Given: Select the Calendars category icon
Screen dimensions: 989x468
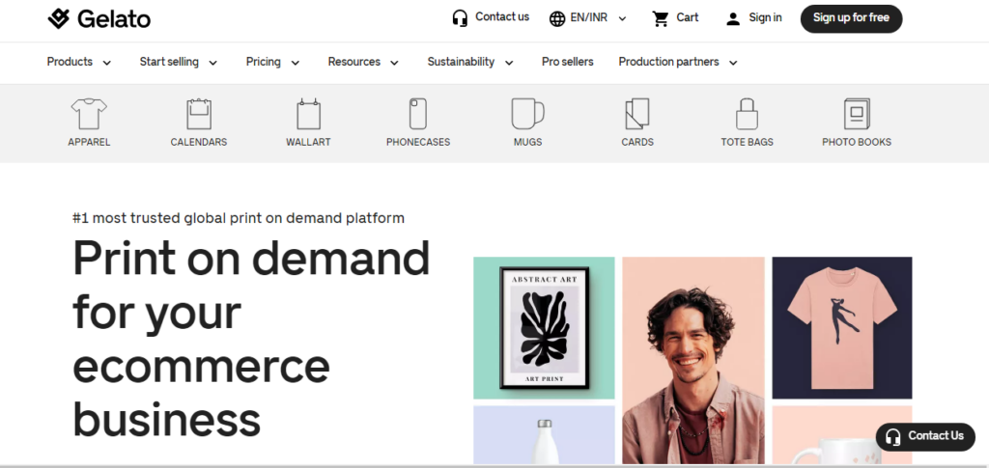Looking at the screenshot, I should coord(199,115).
